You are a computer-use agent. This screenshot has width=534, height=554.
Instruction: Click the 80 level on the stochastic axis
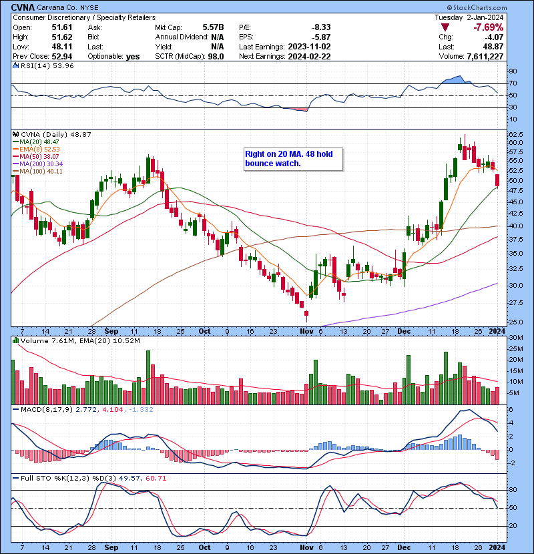[513, 490]
